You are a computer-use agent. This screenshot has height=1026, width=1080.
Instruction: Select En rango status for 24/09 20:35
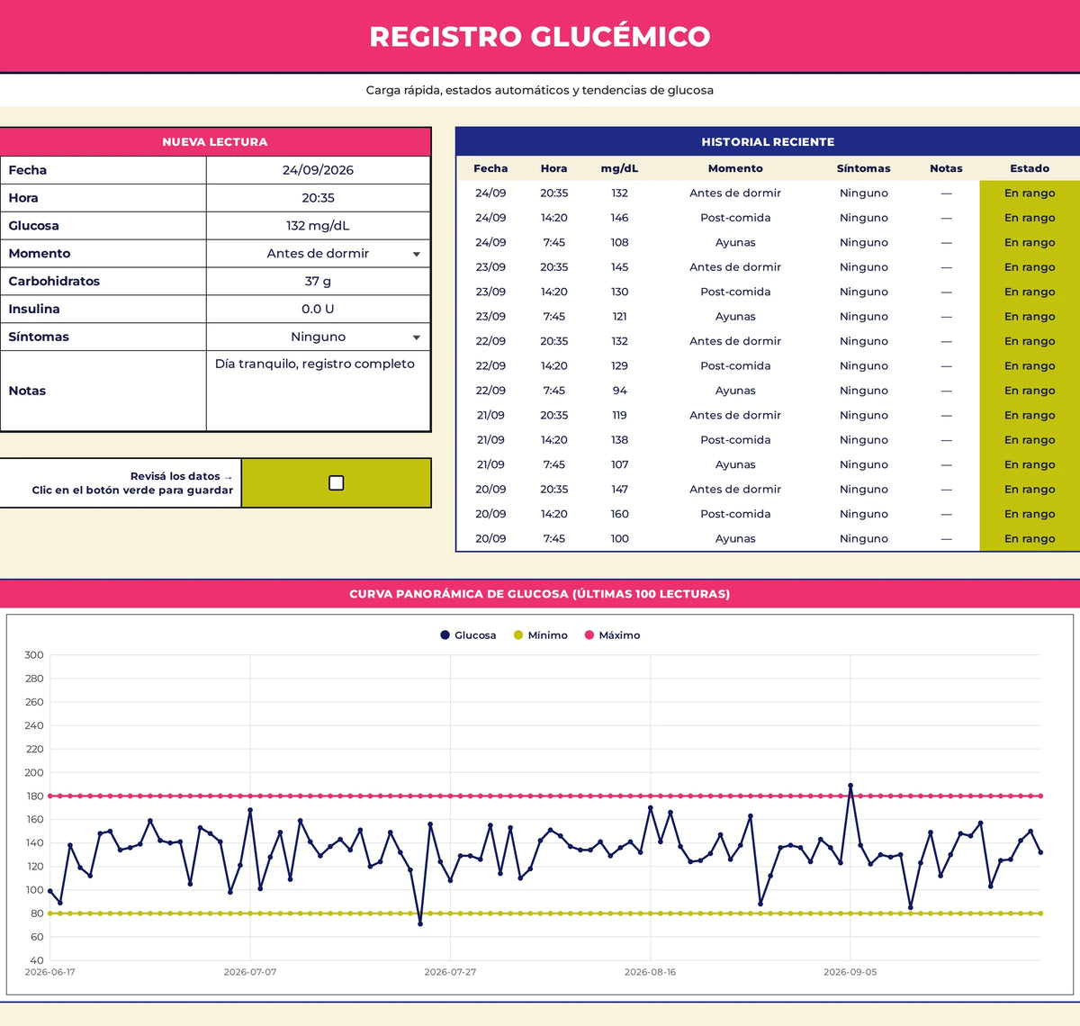pos(1030,193)
